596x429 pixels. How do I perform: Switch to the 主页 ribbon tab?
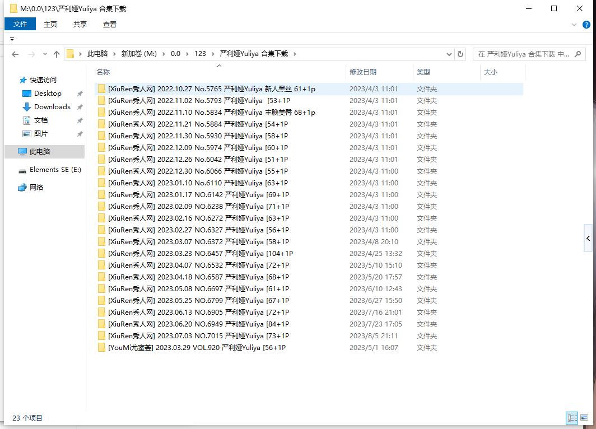tap(50, 24)
